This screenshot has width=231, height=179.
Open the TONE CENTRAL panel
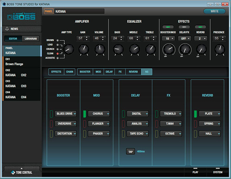(x=22, y=171)
